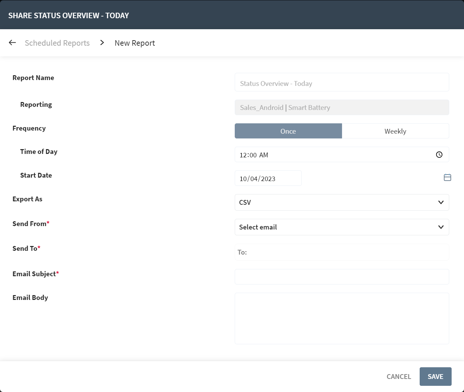
Task: Click the Send From label
Action: (x=31, y=224)
